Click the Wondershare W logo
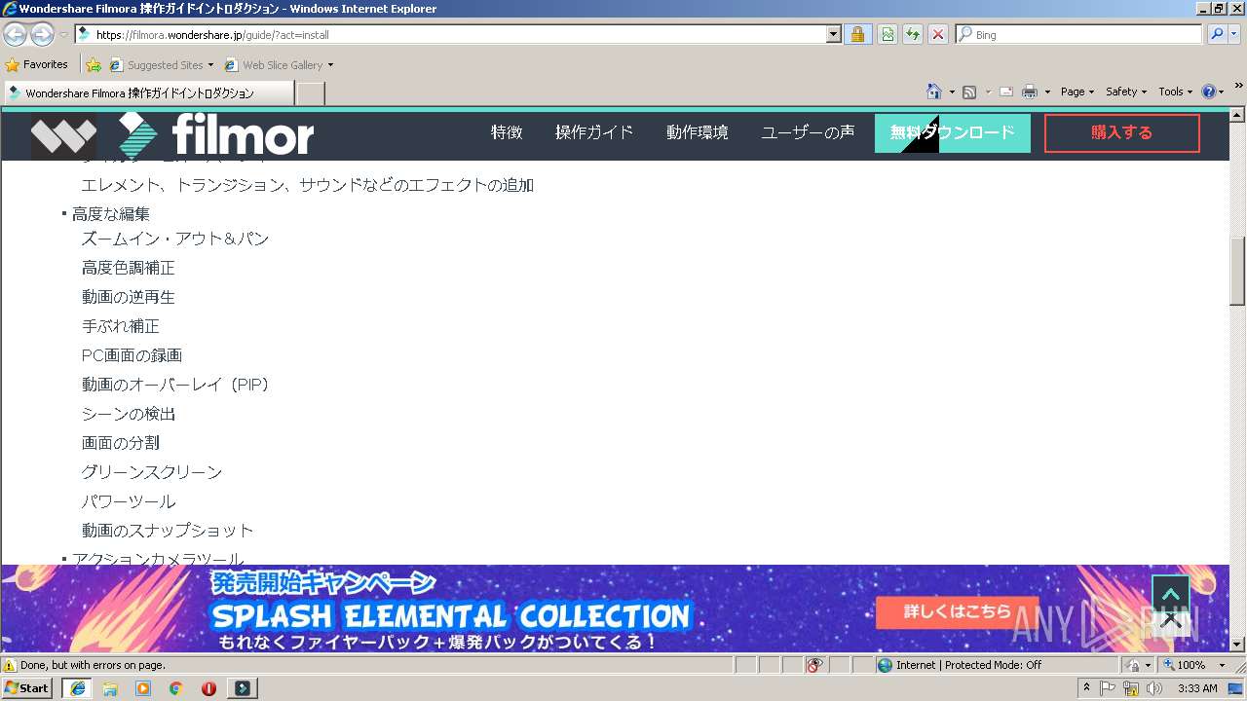1247x701 pixels. pyautogui.click(x=63, y=136)
